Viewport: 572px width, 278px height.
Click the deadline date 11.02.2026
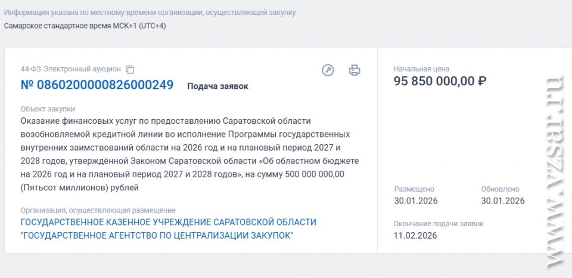(415, 235)
